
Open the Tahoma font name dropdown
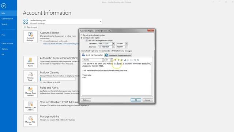pyautogui.click(x=103, y=60)
